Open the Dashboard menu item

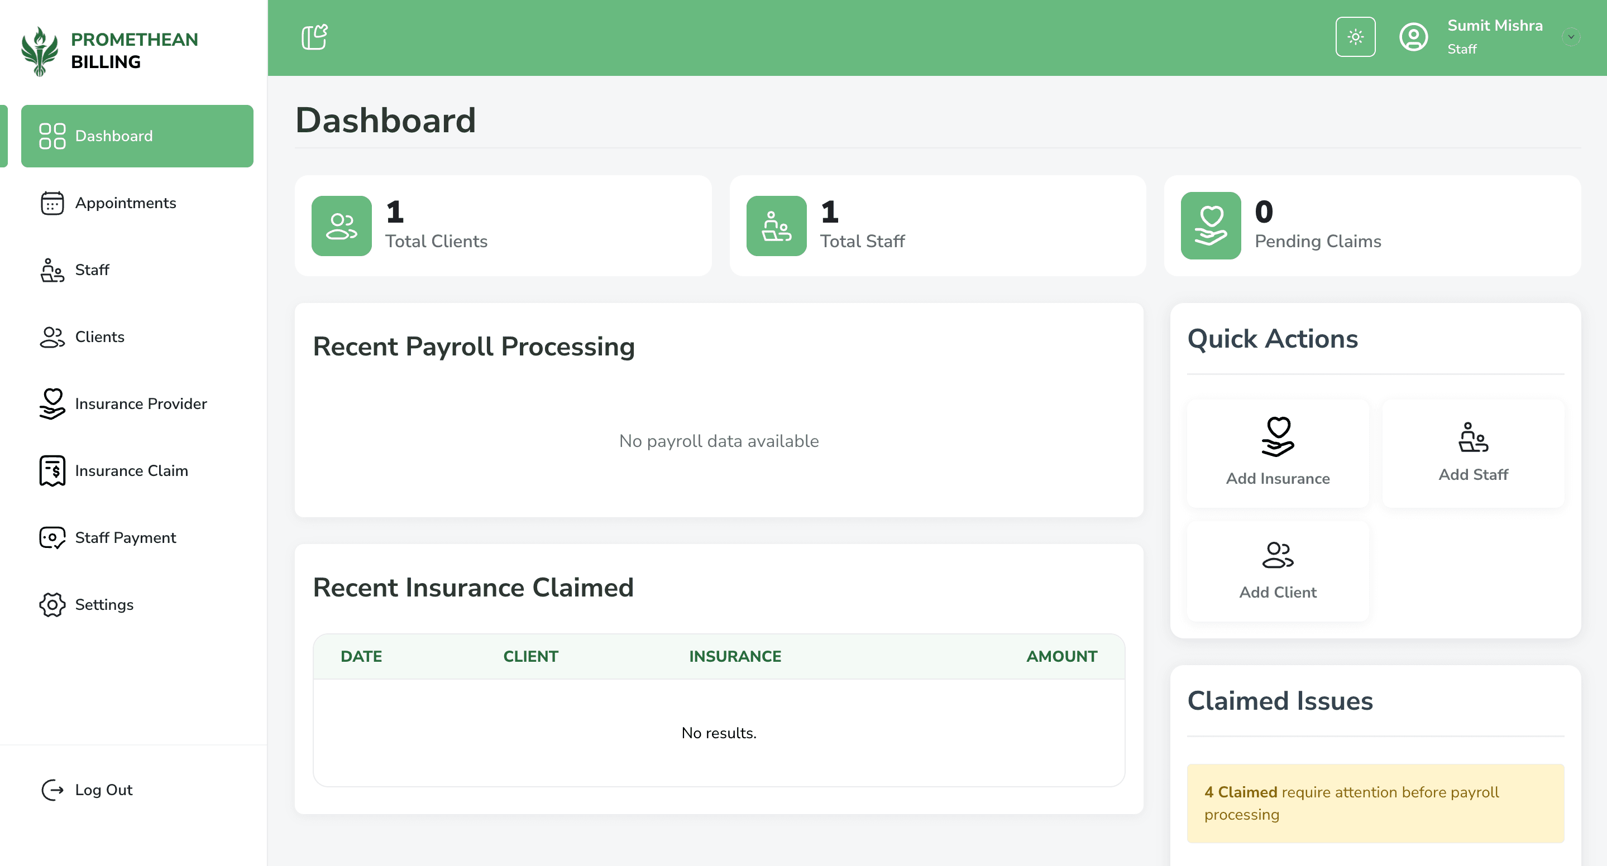click(x=137, y=136)
